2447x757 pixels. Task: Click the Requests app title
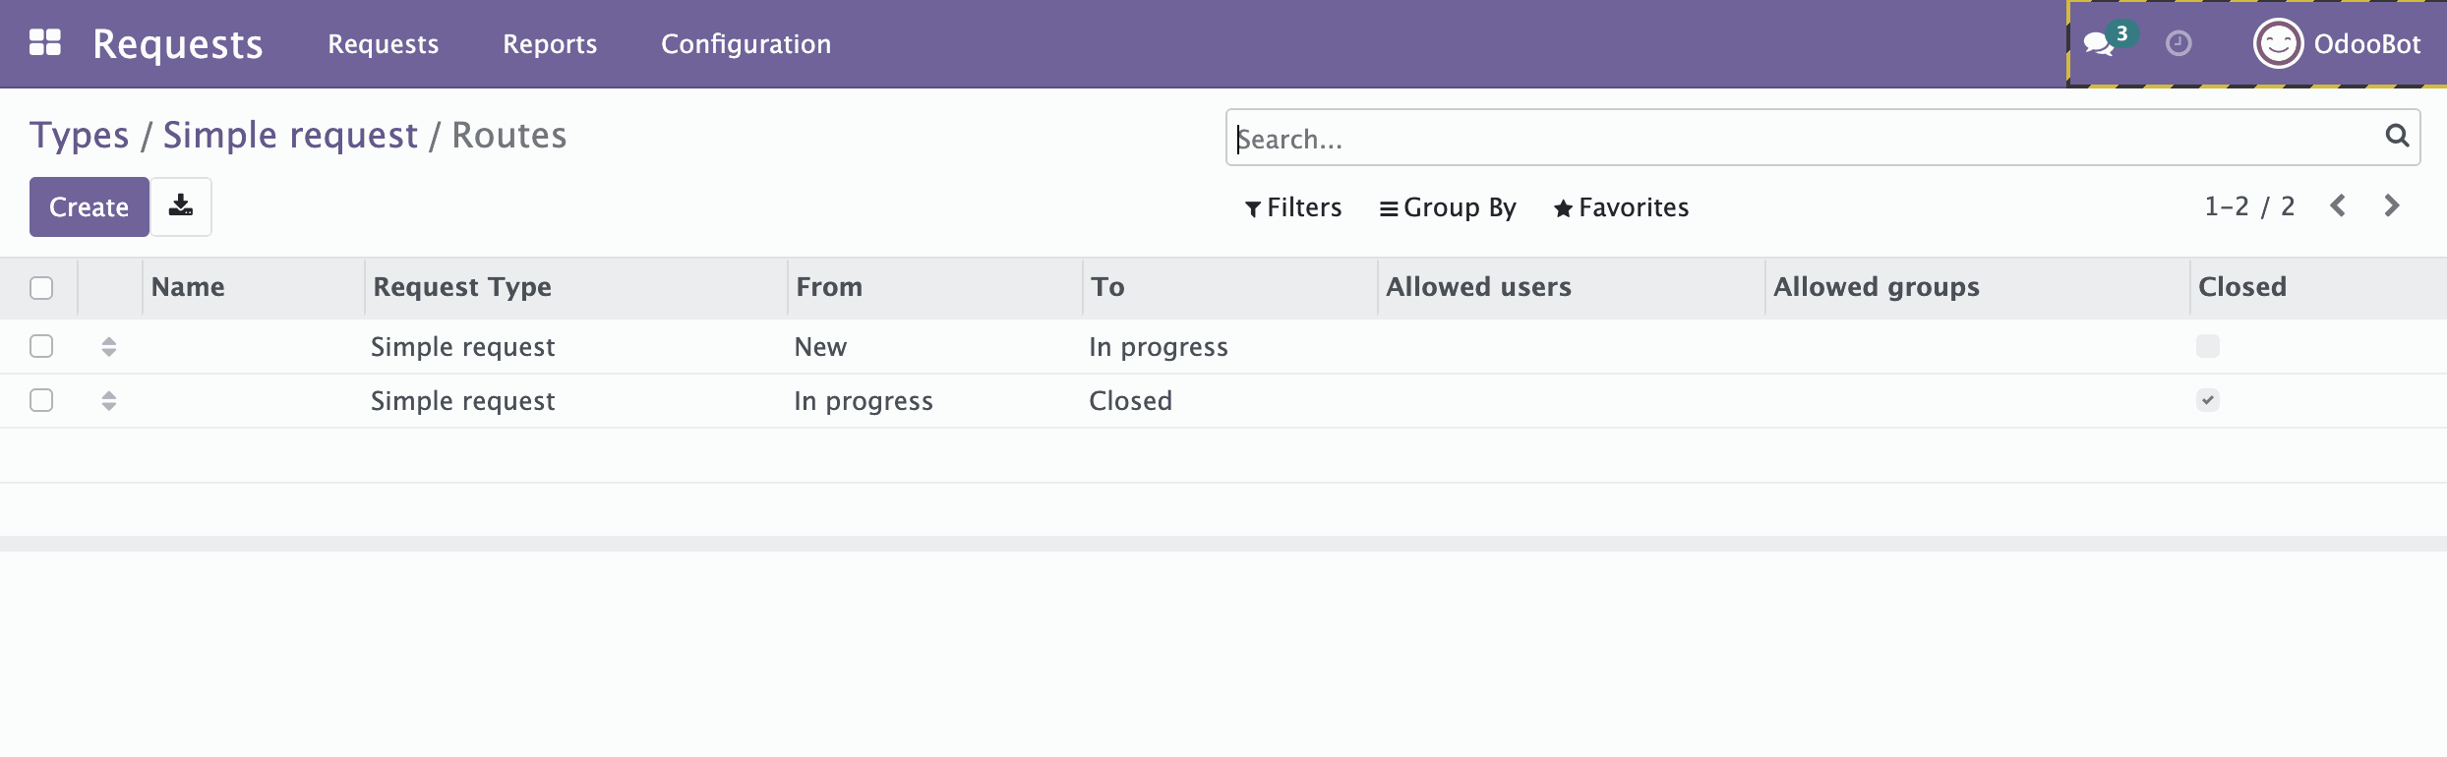point(178,44)
